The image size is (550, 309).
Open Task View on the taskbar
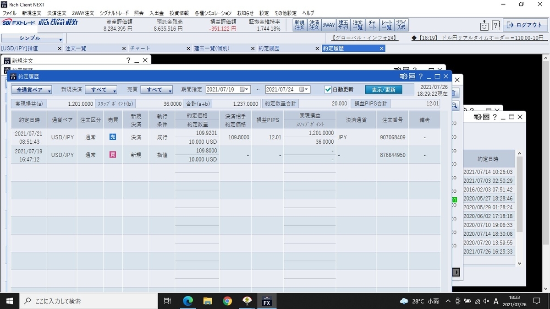point(167,301)
